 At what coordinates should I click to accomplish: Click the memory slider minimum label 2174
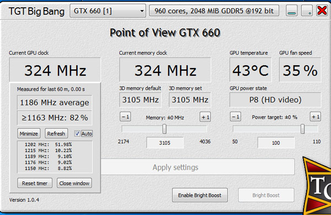124,141
